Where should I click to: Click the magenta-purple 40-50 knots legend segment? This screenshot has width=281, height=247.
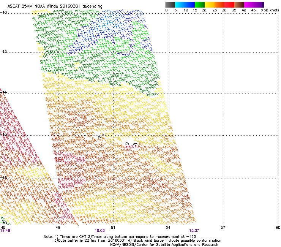point(254,5)
